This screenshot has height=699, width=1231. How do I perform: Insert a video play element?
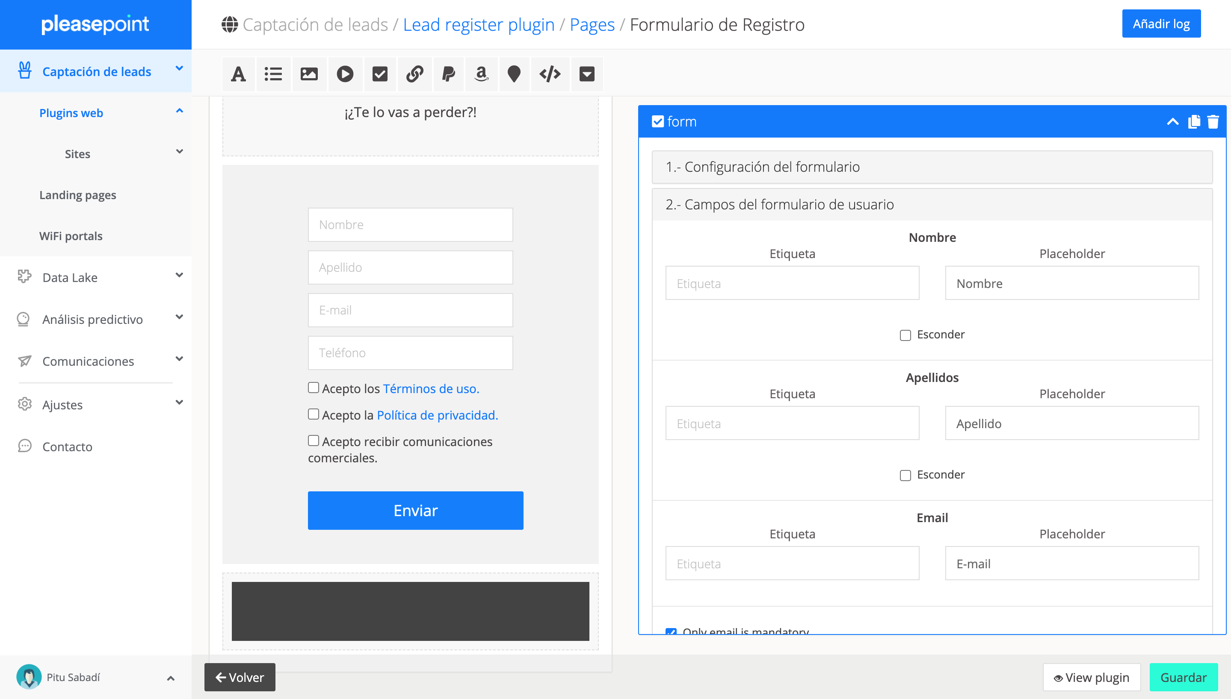click(344, 74)
